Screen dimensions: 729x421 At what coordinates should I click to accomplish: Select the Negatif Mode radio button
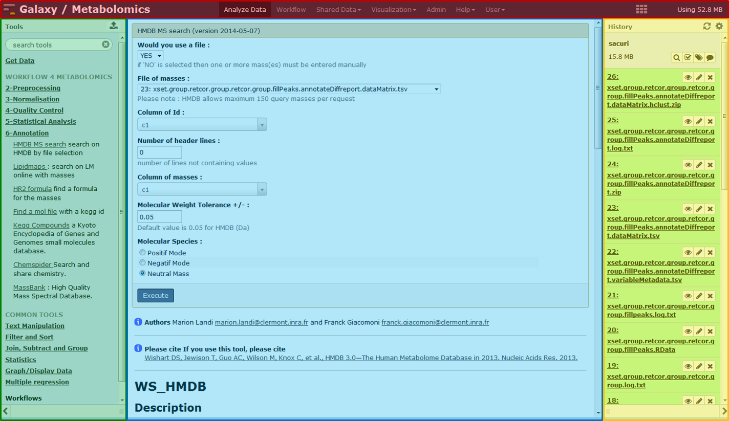[143, 263]
